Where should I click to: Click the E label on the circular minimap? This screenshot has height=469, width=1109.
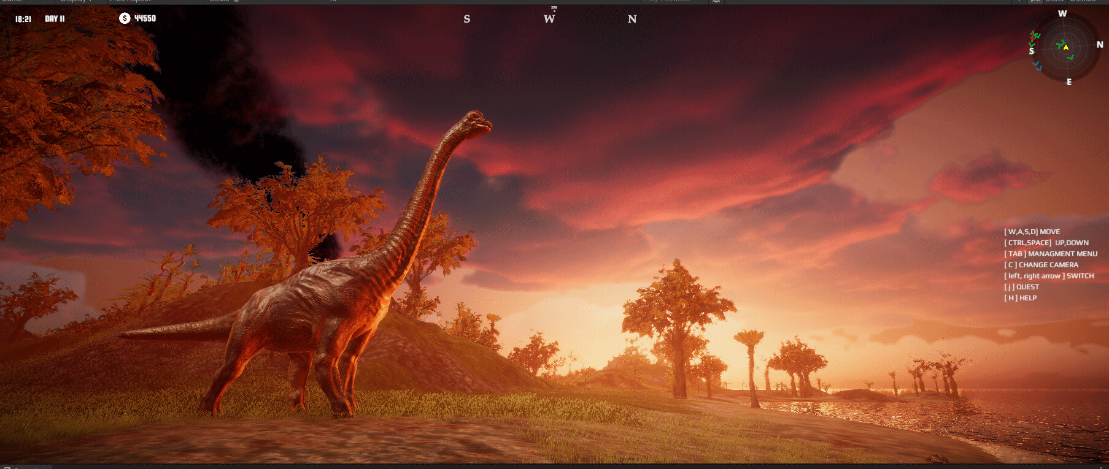pos(1068,82)
